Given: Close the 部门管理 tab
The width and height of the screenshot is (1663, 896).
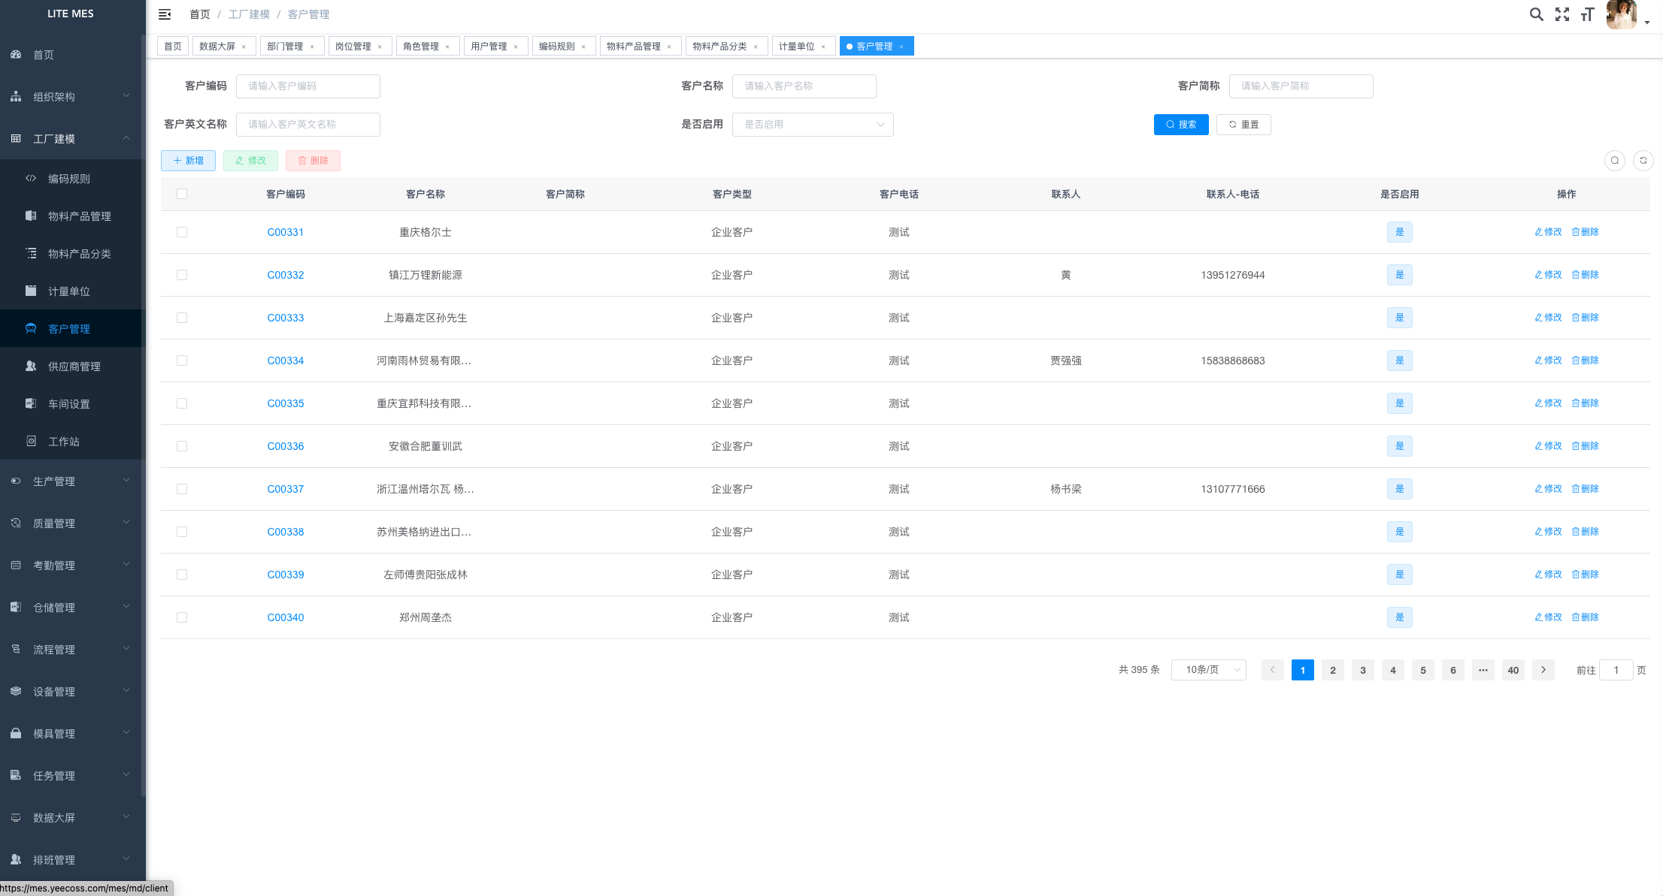Looking at the screenshot, I should [312, 47].
